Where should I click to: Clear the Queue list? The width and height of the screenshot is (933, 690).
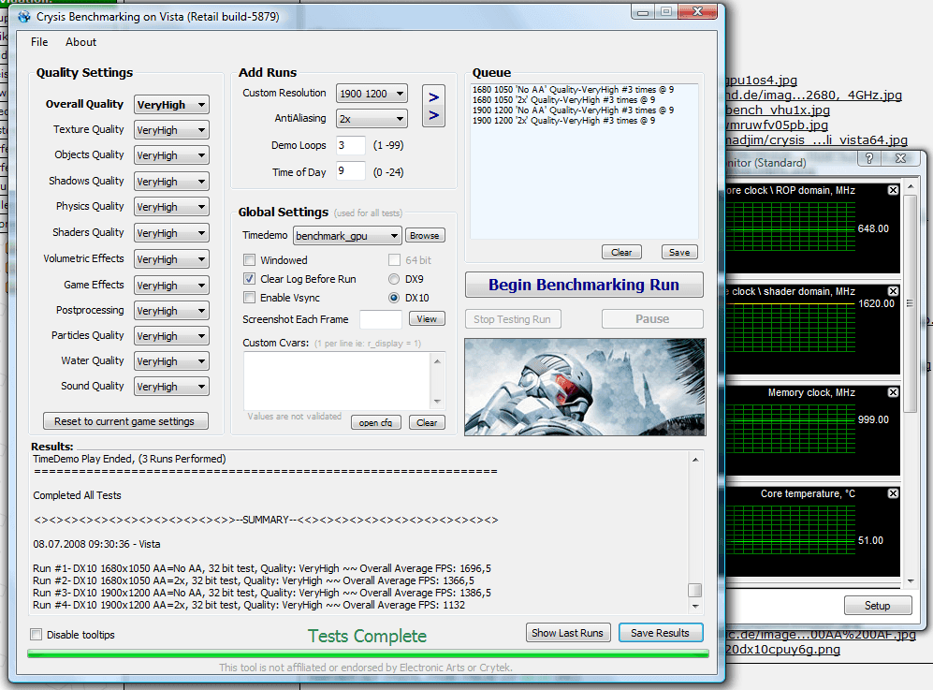(x=621, y=253)
